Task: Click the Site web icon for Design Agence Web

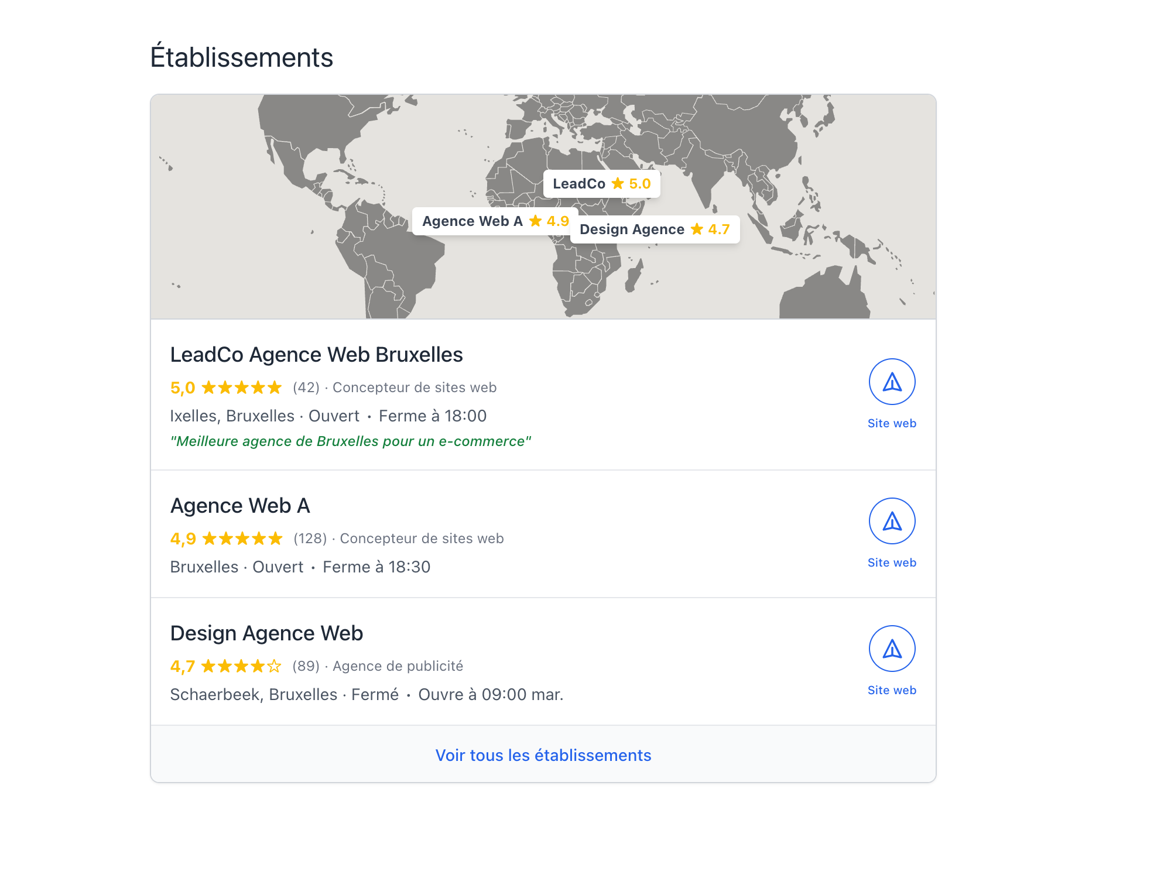Action: pos(891,648)
